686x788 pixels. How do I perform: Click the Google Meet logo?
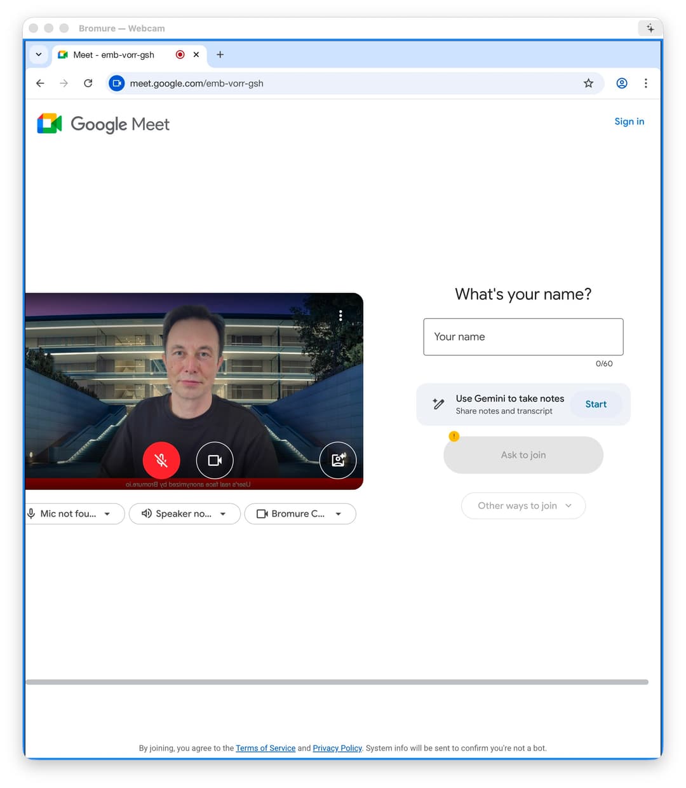click(x=102, y=124)
